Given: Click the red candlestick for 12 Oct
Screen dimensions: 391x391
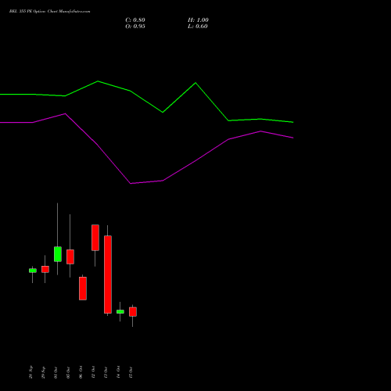Looking at the screenshot, I should click(x=95, y=238).
